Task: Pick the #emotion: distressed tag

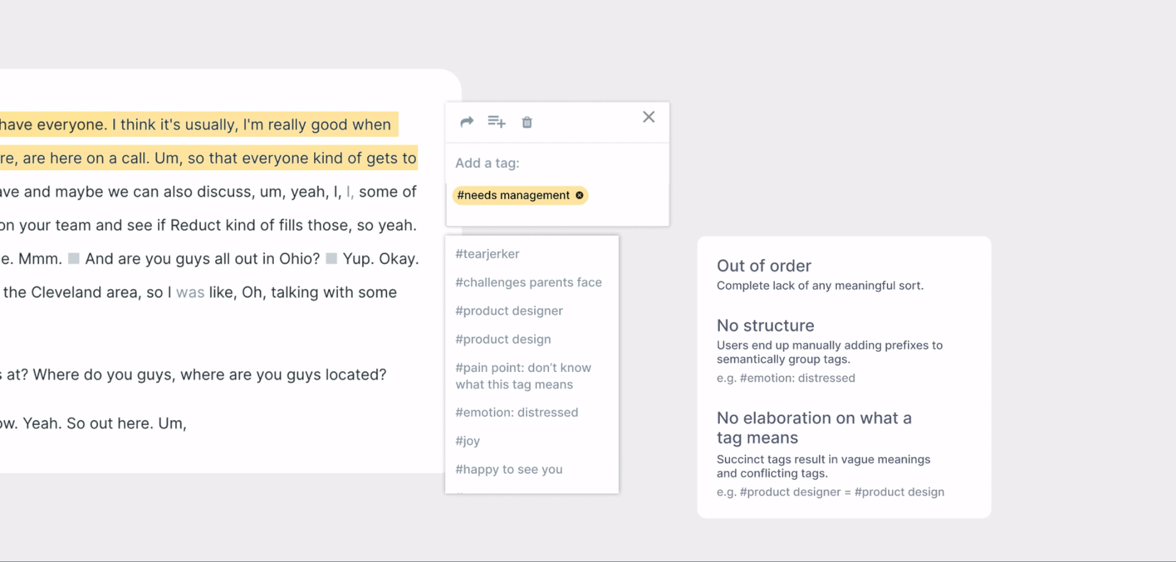Action: click(517, 412)
